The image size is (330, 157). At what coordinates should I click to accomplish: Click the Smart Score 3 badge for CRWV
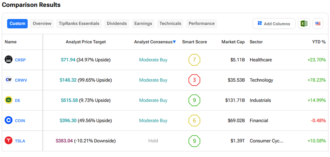point(194,80)
